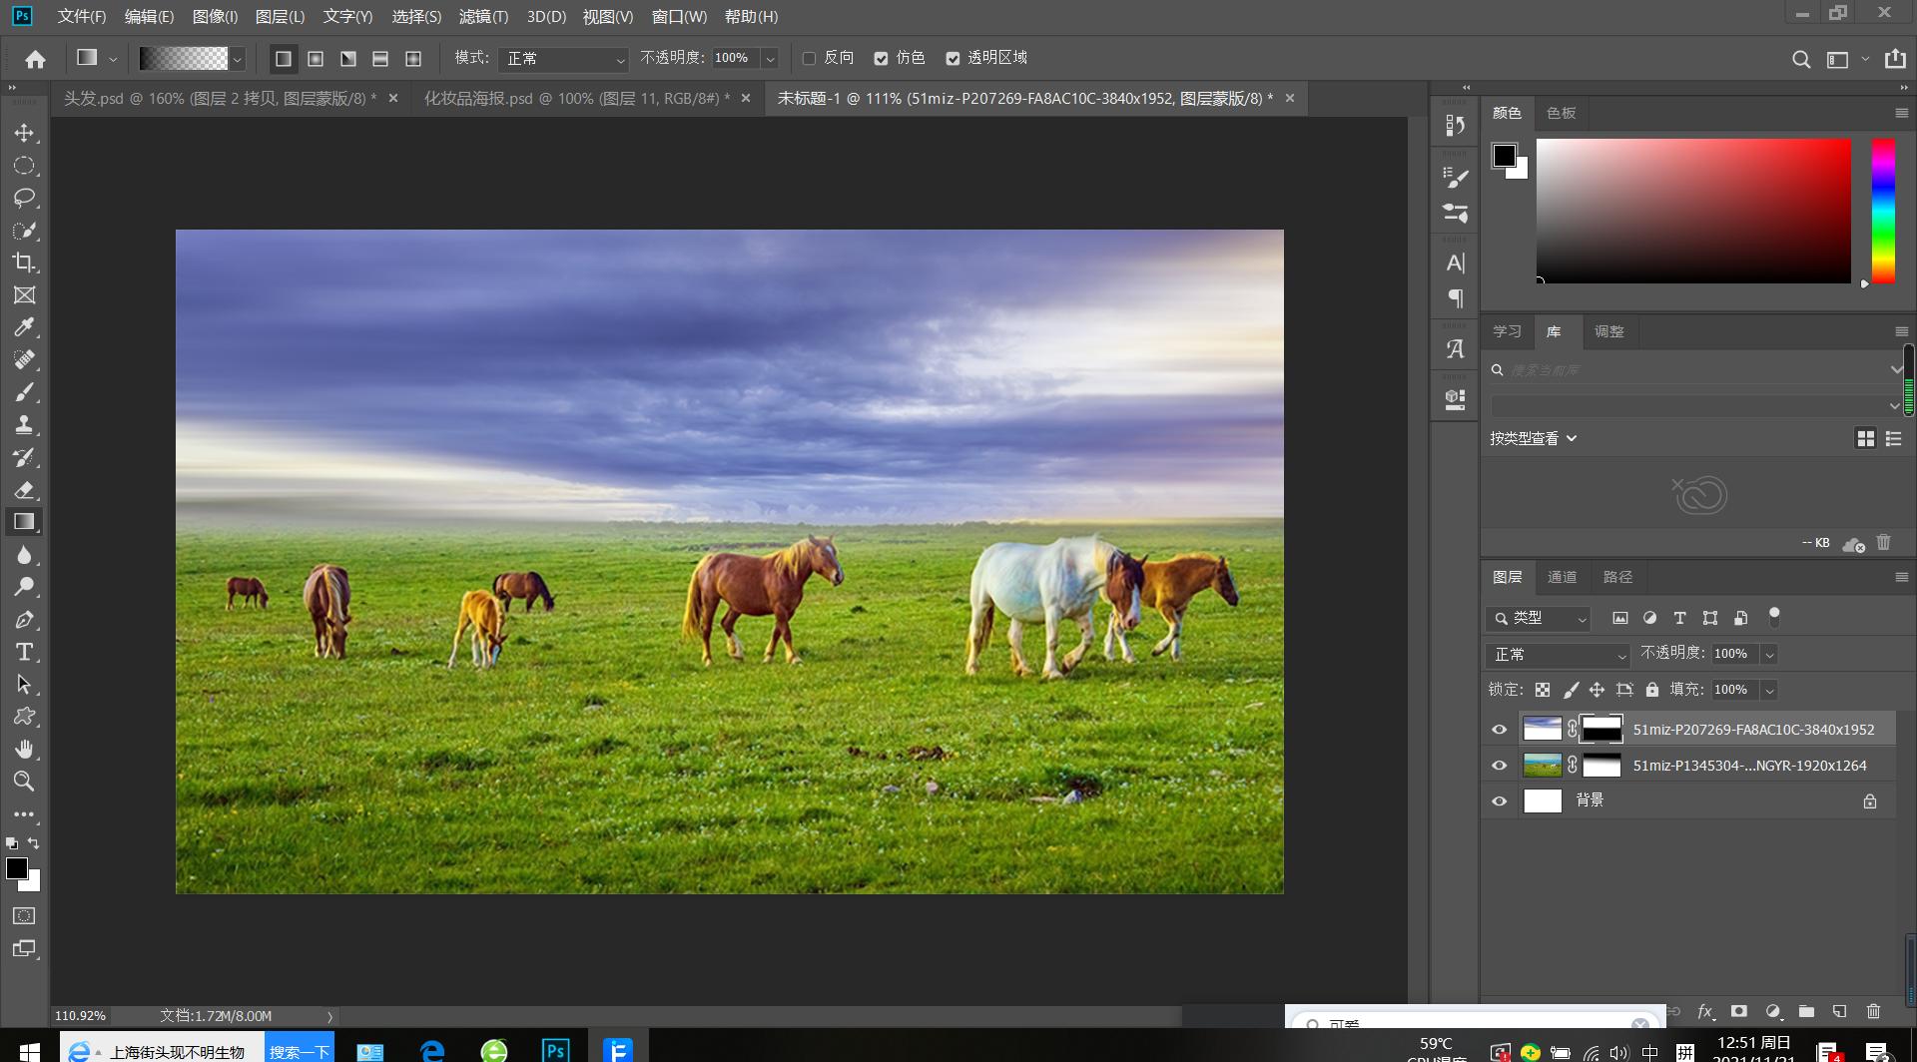Select the Hand tool

pos(24,749)
